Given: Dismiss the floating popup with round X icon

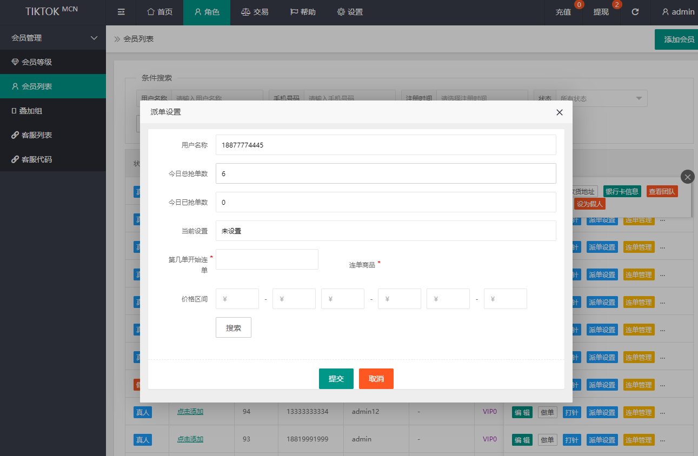Looking at the screenshot, I should tap(687, 177).
